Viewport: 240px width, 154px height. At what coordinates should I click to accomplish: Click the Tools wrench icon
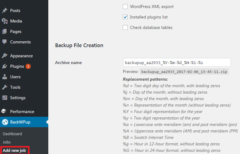pyautogui.click(x=5, y=87)
